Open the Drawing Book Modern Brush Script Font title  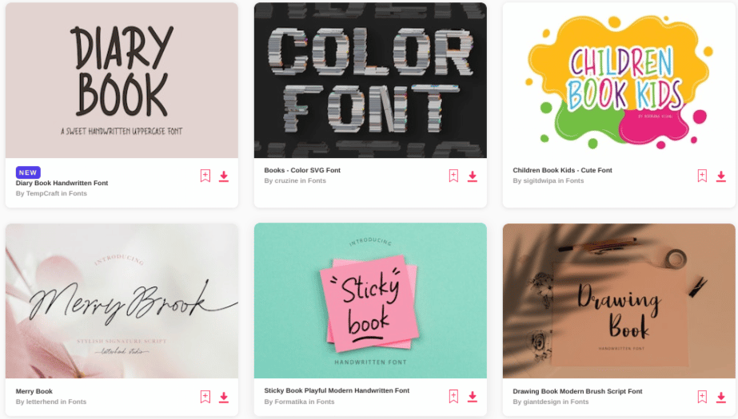tap(577, 391)
